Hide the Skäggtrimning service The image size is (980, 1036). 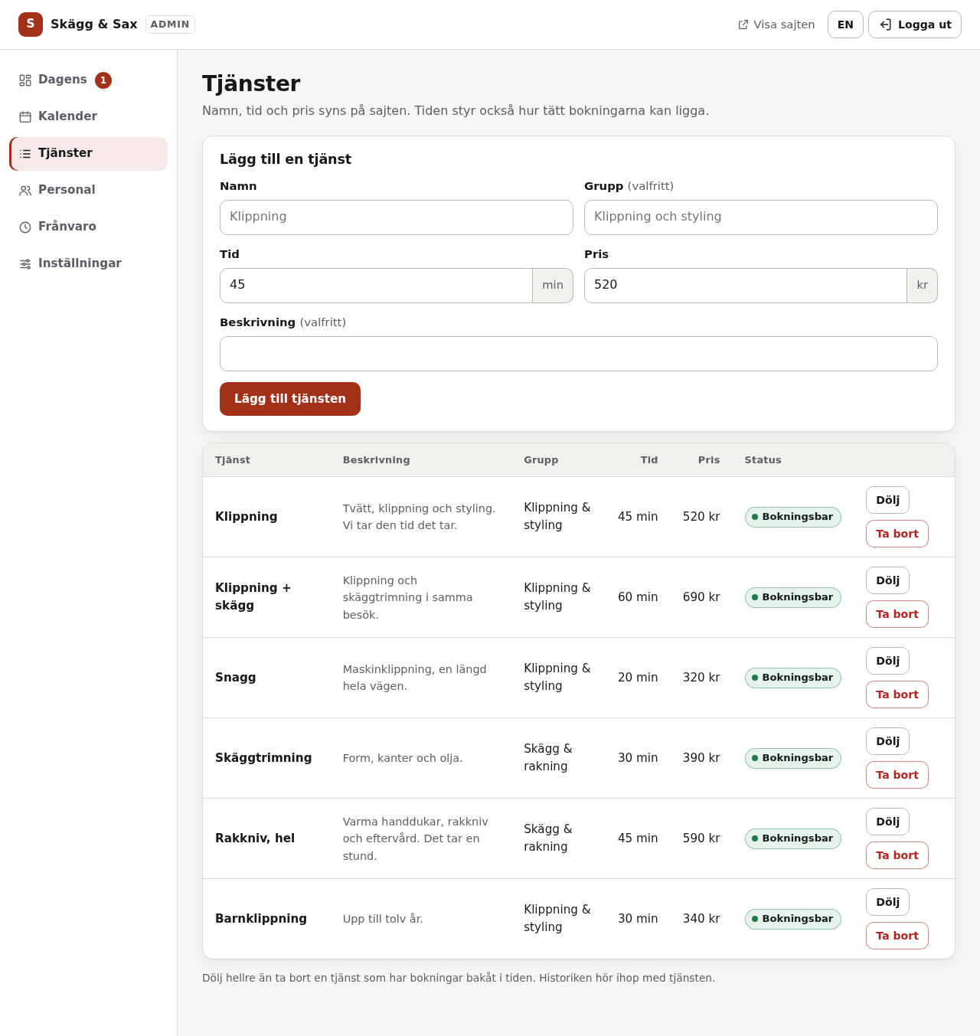coord(888,741)
